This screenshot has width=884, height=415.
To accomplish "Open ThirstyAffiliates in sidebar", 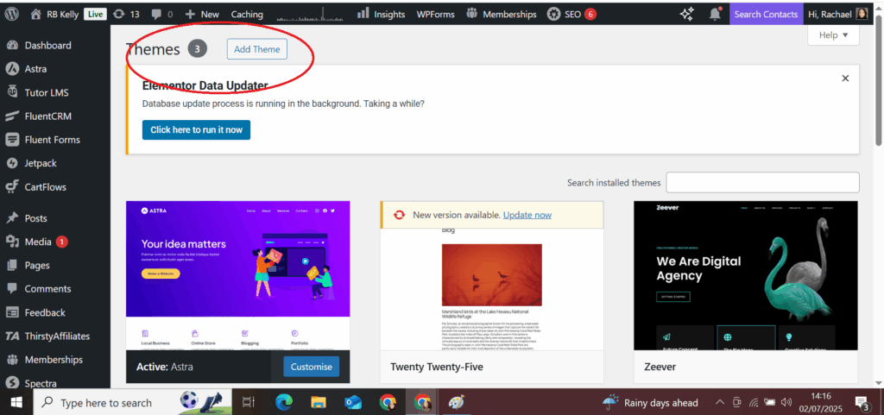I will click(x=55, y=336).
